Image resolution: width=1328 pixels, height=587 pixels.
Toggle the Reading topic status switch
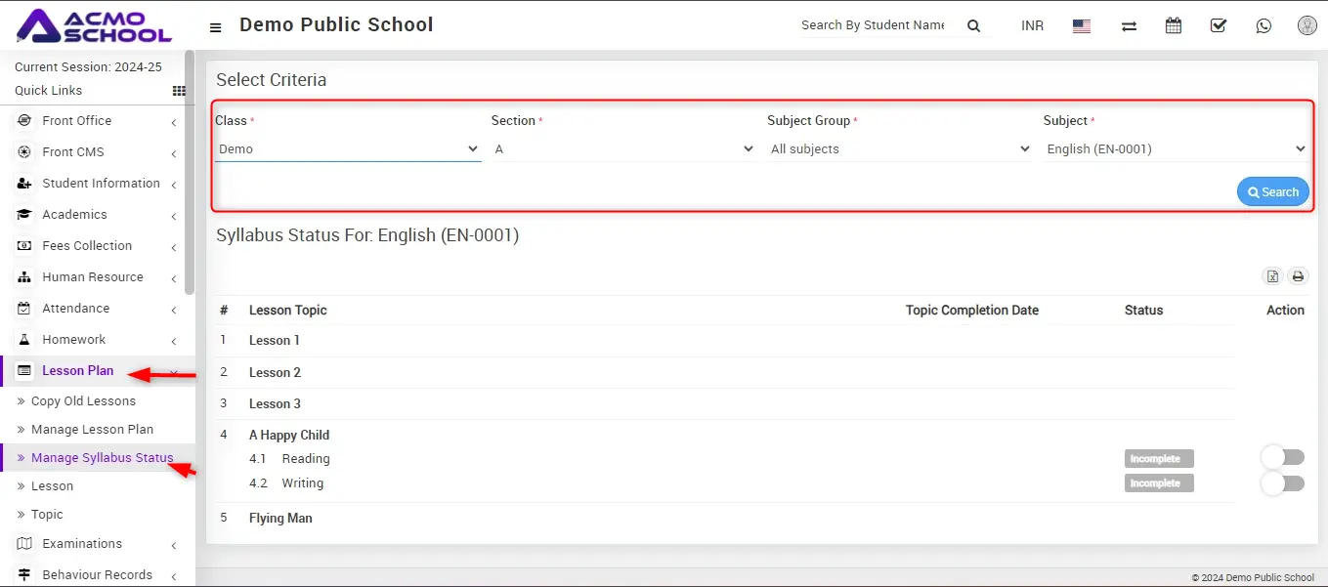tap(1282, 457)
